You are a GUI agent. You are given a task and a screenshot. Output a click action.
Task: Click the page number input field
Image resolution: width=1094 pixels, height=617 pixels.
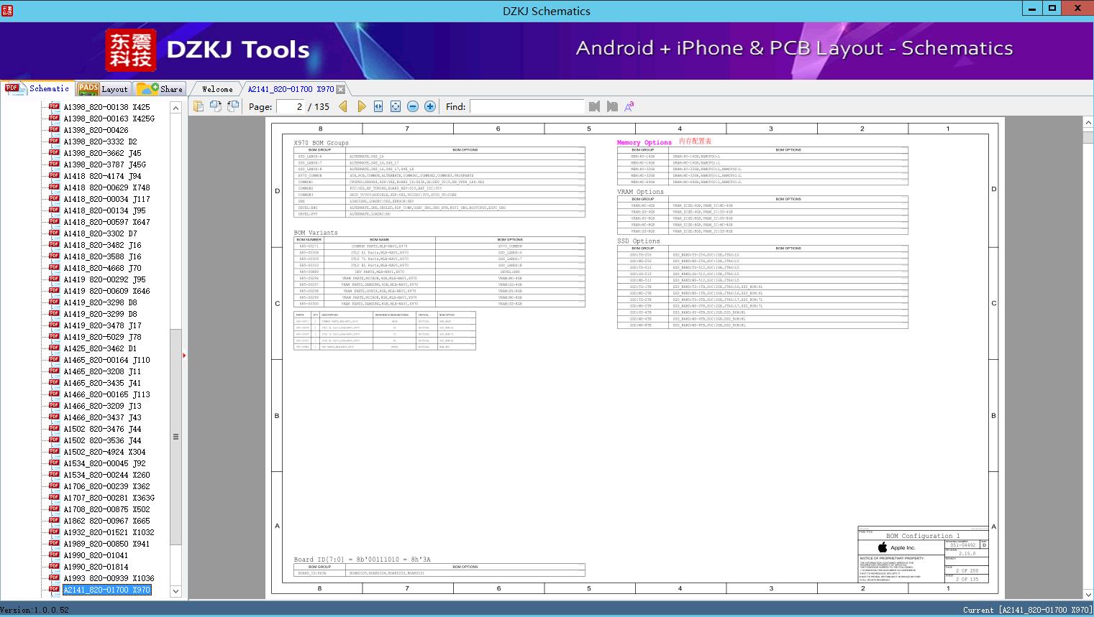(291, 106)
